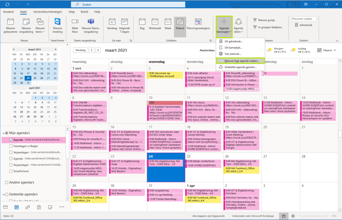The image size is (342, 220).
Task: Jump to Vandaag using the ribbon icon
Action: [112, 24]
